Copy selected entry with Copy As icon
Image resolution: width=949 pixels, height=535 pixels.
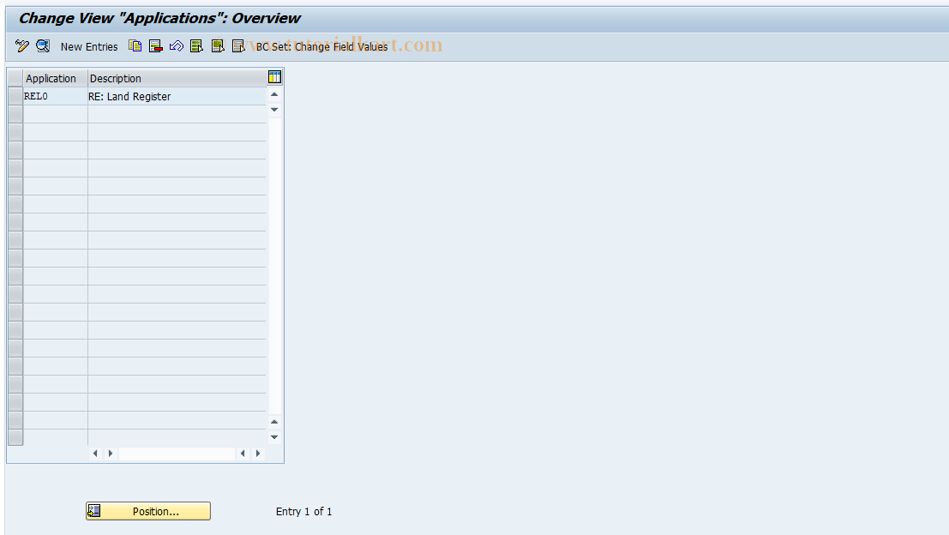(x=135, y=46)
